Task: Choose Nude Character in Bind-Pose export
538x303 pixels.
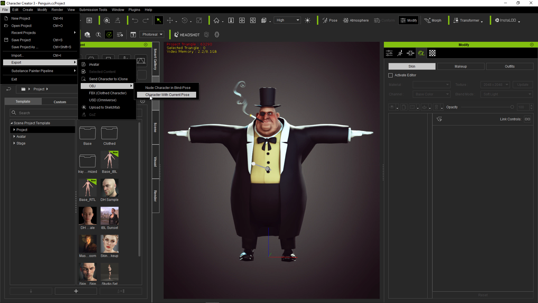Action: (x=167, y=88)
